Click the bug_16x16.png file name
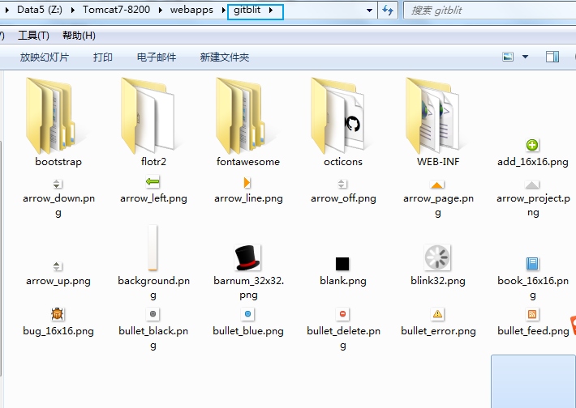 click(58, 331)
